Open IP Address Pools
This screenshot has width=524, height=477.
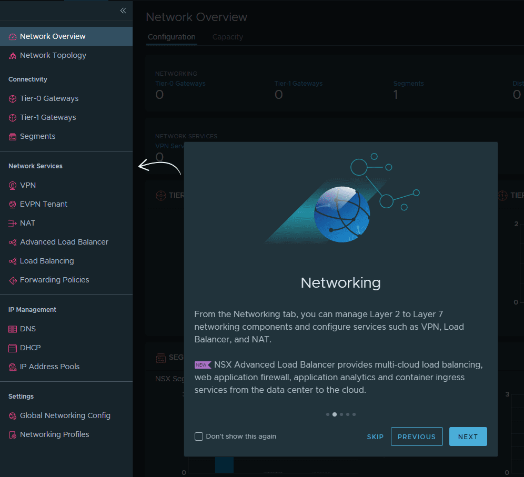66,367
